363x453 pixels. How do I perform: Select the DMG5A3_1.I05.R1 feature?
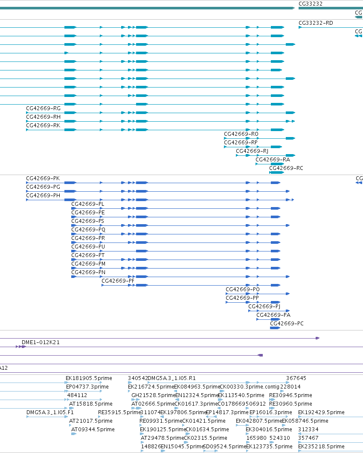click(171, 378)
